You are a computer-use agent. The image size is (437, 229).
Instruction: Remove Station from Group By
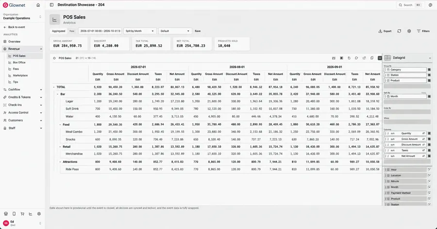click(x=429, y=75)
